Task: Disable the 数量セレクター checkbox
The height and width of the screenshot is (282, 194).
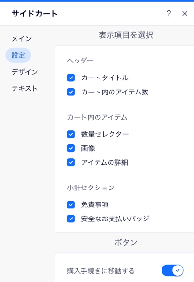Action: point(71,134)
